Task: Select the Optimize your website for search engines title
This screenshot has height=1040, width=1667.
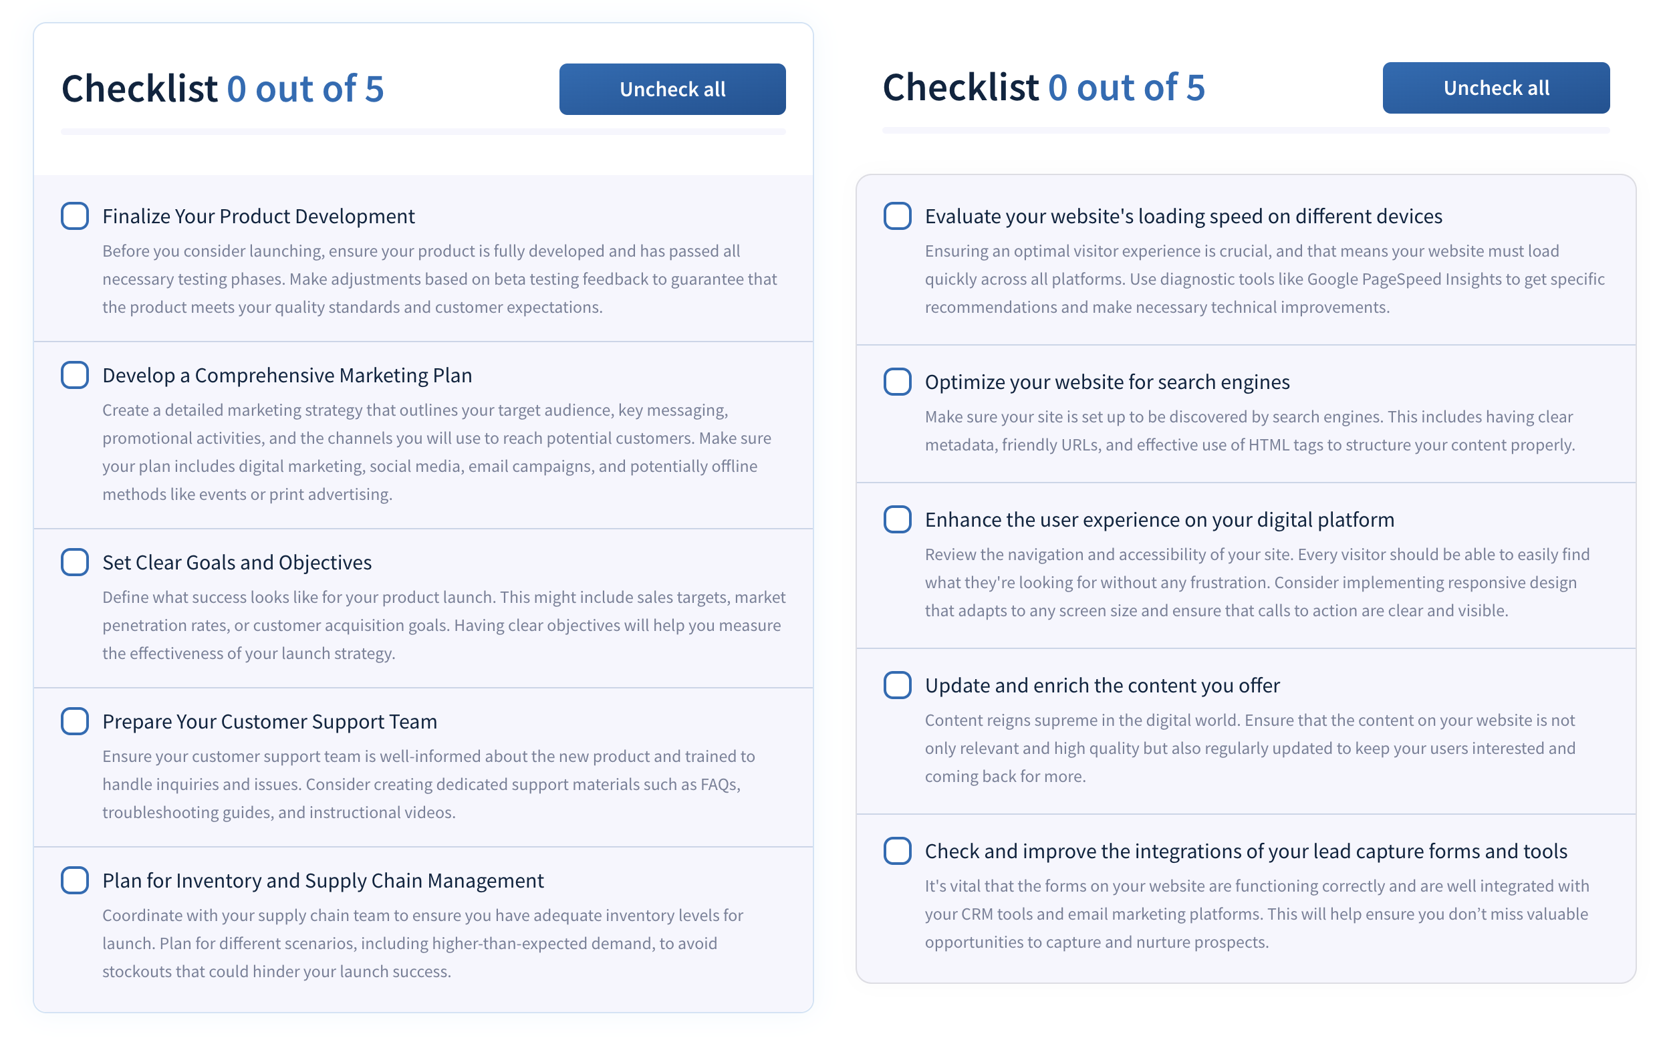Action: pyautogui.click(x=1107, y=382)
